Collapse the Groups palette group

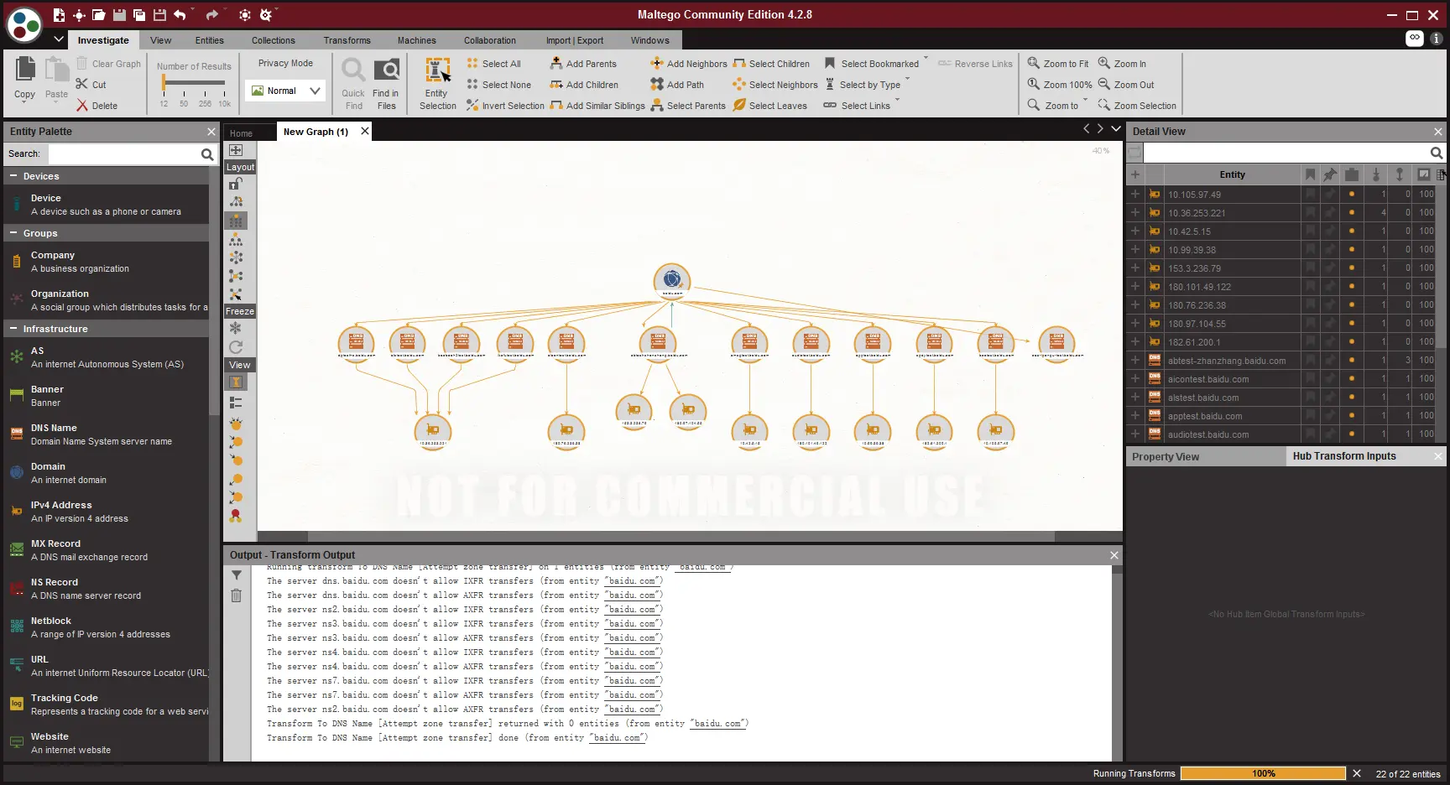click(x=13, y=233)
